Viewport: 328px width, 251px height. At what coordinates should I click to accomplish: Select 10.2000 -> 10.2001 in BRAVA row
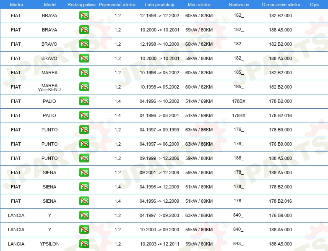pos(160,30)
